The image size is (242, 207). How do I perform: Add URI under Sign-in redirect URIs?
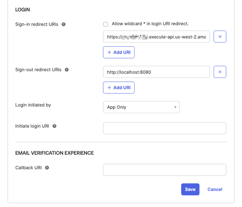[x=119, y=52]
